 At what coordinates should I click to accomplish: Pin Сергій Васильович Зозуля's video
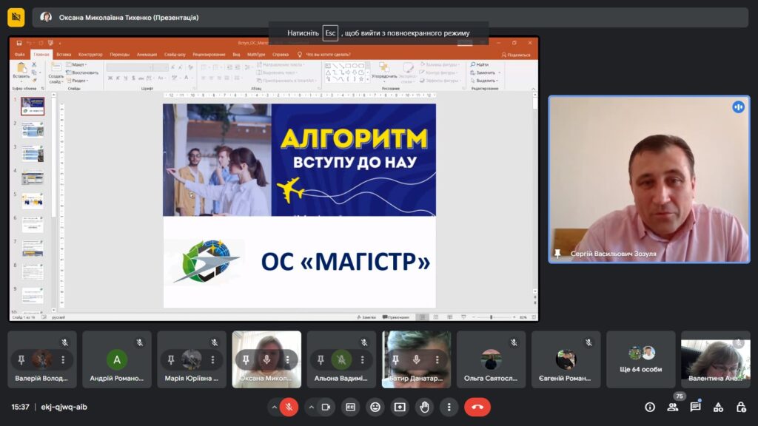[557, 254]
